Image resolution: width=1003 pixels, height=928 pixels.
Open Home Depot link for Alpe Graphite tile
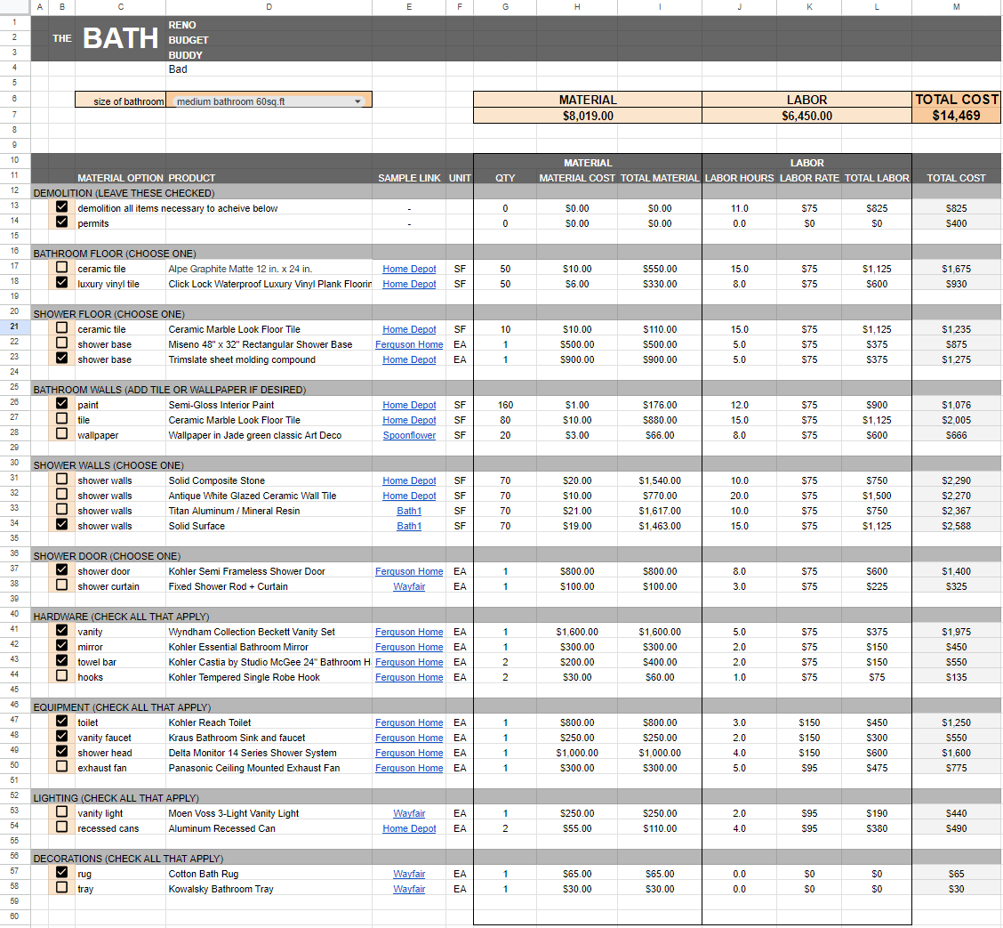(409, 269)
